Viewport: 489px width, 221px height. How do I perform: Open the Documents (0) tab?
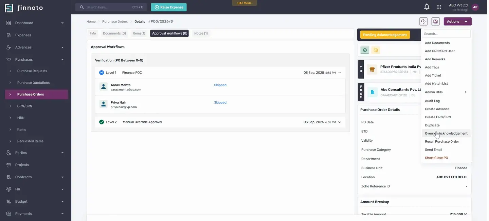(x=114, y=33)
